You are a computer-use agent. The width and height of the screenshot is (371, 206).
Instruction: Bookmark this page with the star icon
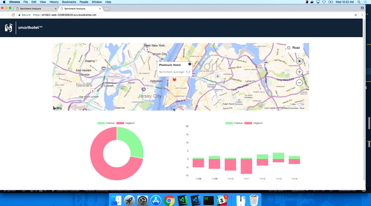[x=356, y=15]
